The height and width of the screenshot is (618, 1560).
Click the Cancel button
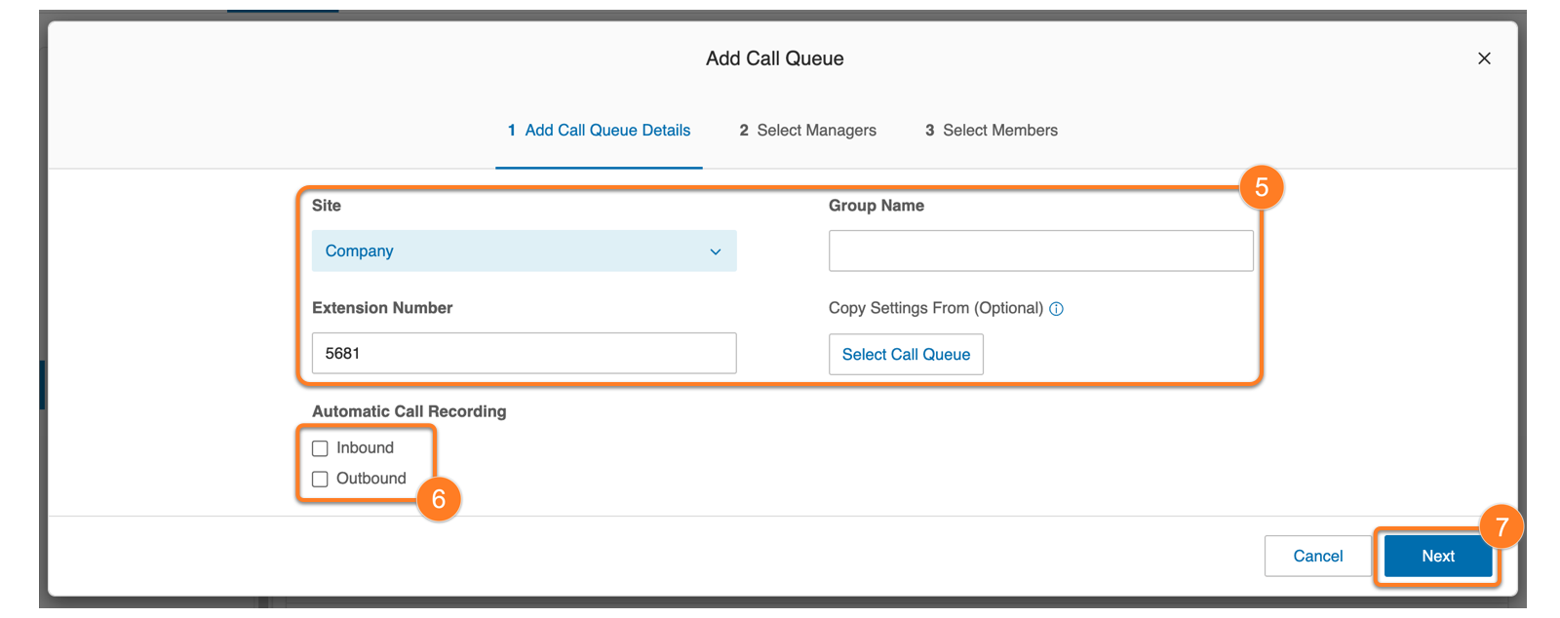pos(1317,556)
